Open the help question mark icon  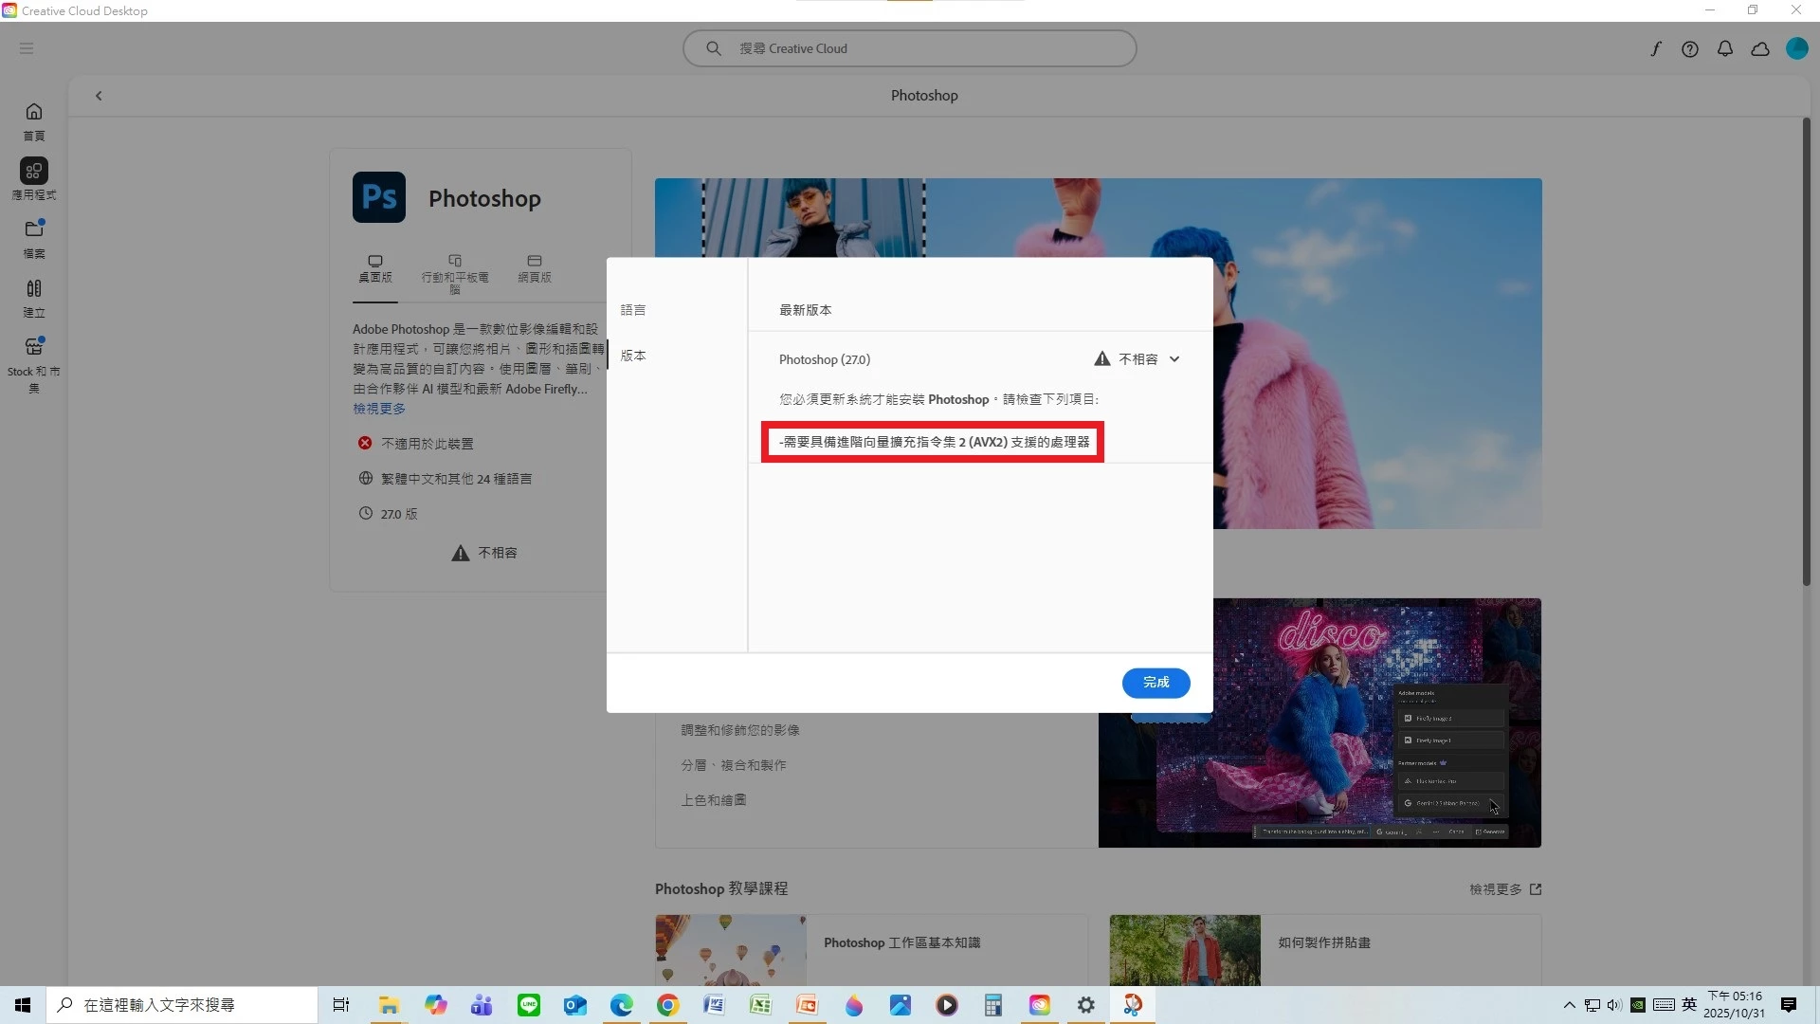1690,49
